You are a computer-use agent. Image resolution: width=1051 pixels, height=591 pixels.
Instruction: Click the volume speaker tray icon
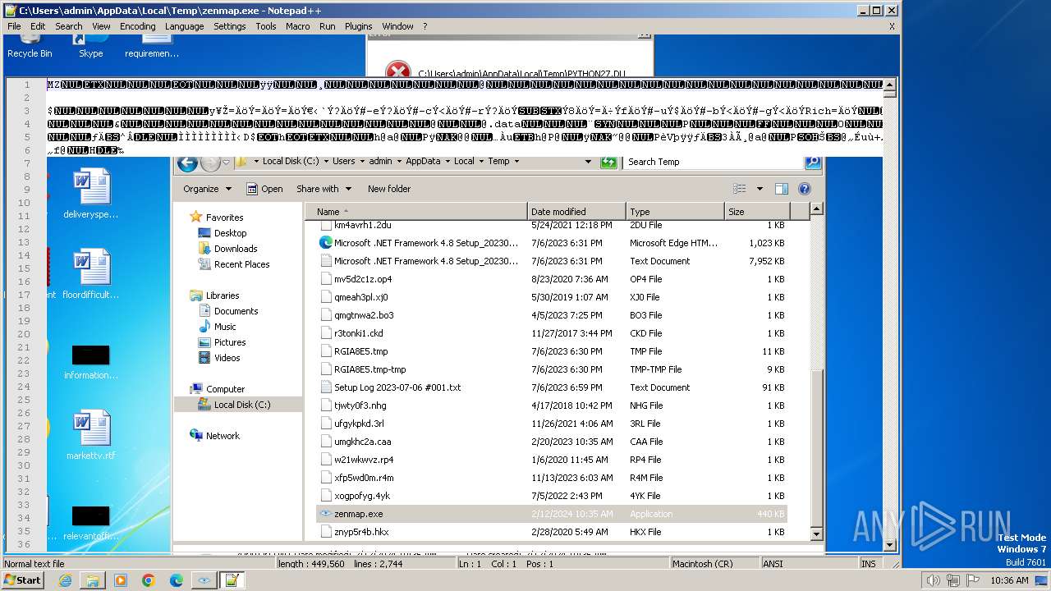click(x=934, y=580)
